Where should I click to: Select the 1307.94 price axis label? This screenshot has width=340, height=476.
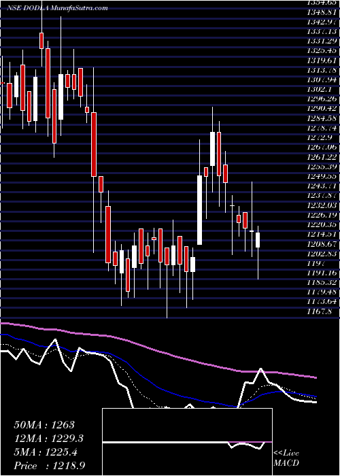[322, 80]
